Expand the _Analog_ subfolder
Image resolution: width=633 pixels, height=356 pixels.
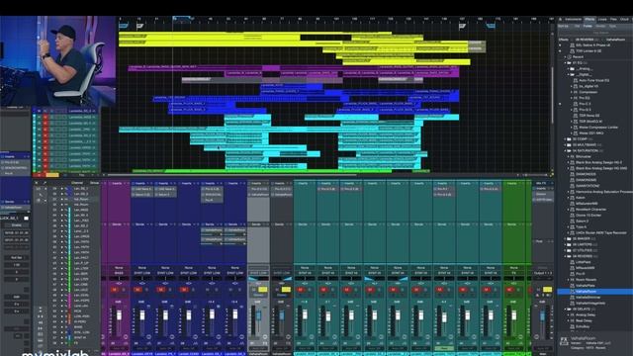click(x=569, y=68)
